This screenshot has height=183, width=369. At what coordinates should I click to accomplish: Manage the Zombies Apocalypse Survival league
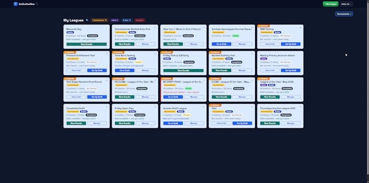242,44
